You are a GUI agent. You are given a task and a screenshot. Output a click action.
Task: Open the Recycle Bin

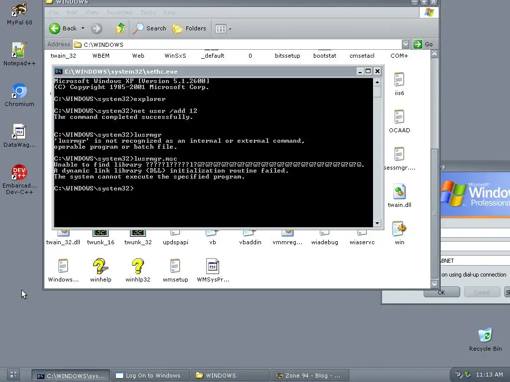(485, 339)
